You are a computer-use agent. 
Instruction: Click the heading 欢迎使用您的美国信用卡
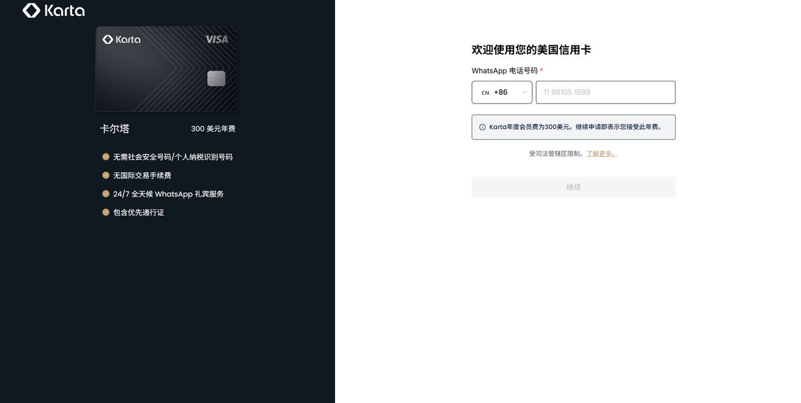pyautogui.click(x=531, y=49)
